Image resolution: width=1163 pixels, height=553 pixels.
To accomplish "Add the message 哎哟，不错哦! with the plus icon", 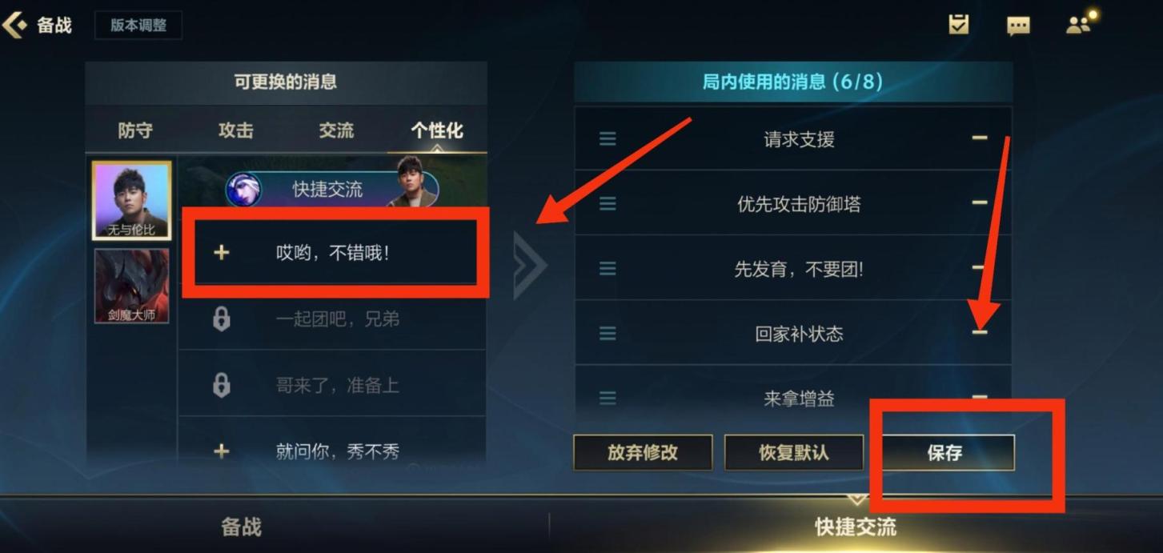I will 222,253.
